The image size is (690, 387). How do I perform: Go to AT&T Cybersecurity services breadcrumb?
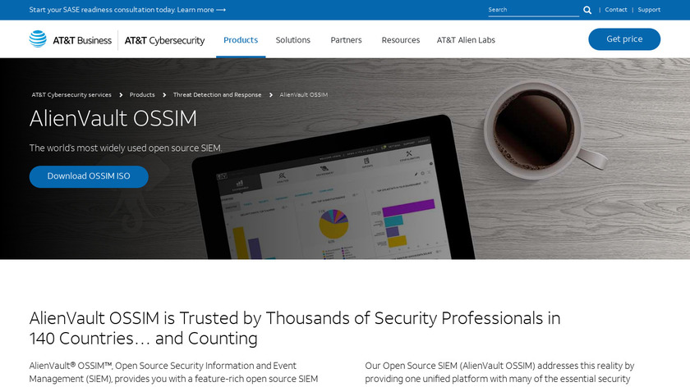pos(71,95)
